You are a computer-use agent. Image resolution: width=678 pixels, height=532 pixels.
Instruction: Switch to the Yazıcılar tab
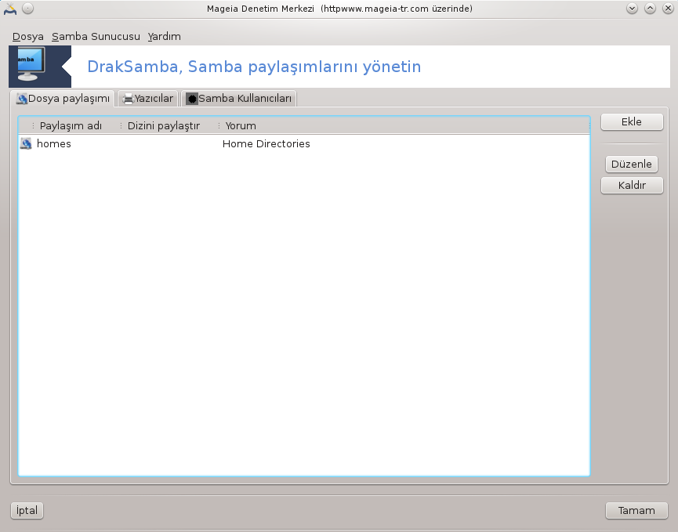148,99
